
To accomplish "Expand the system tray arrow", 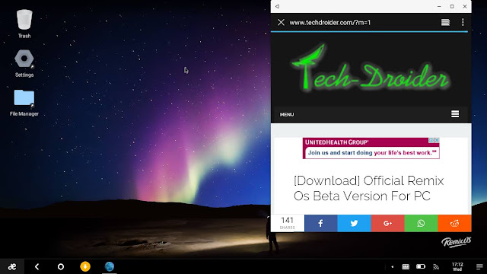I will coord(393,266).
